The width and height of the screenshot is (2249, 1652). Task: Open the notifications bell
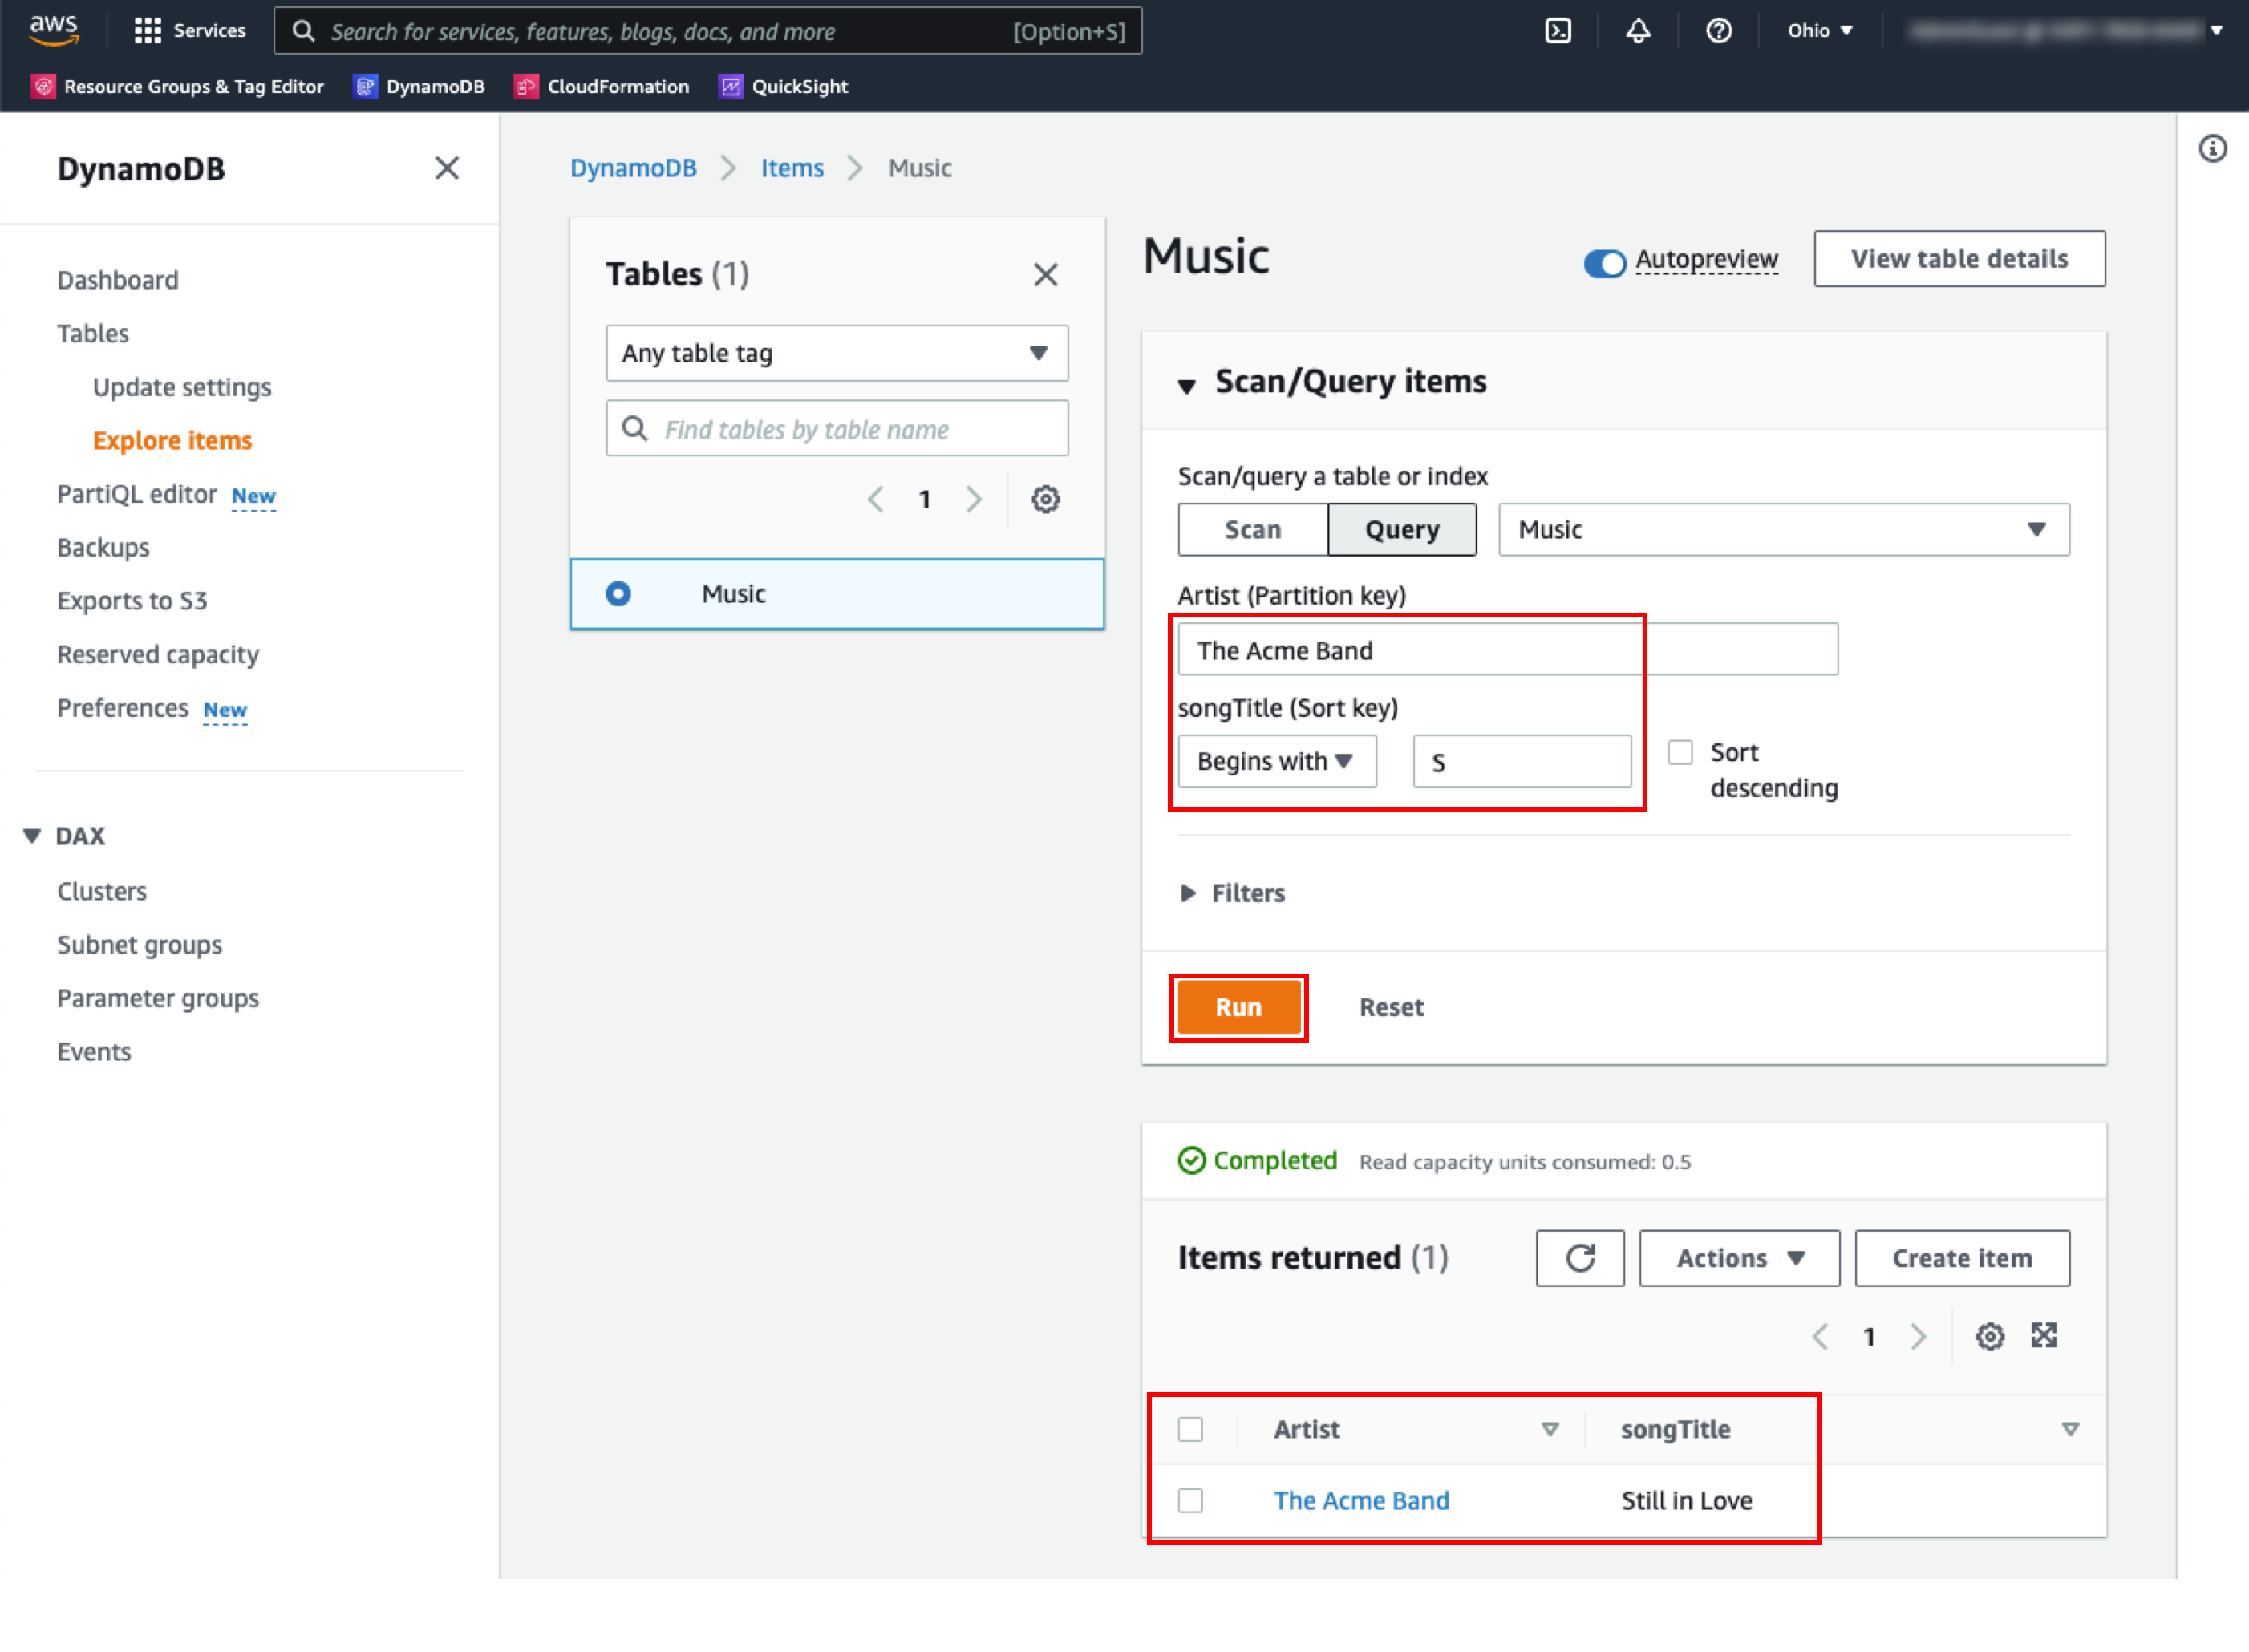[x=1638, y=31]
